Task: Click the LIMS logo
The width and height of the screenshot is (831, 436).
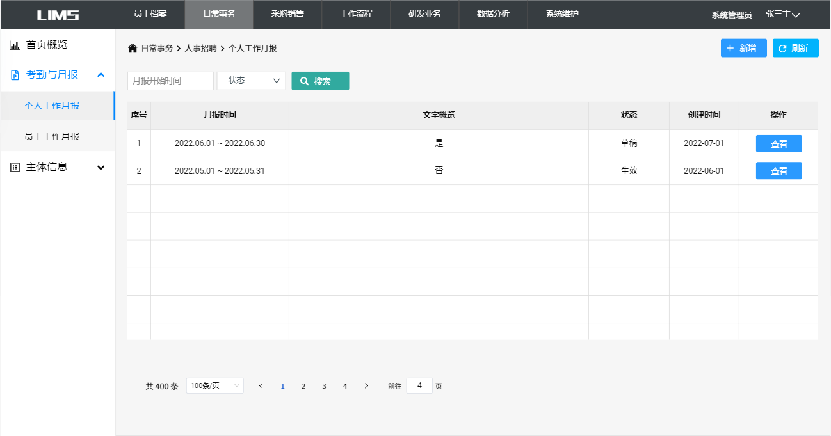Action: click(x=58, y=15)
